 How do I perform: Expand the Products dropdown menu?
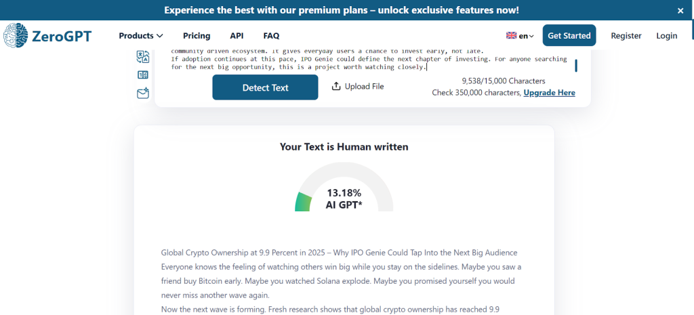pos(141,36)
